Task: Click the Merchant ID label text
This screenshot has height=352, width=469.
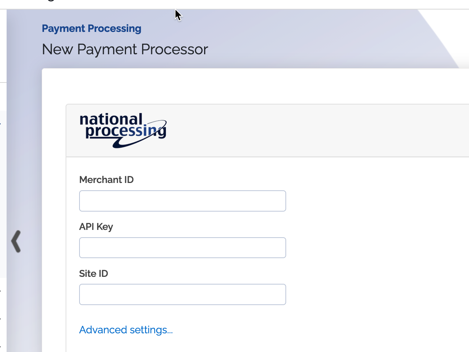Action: click(x=107, y=180)
